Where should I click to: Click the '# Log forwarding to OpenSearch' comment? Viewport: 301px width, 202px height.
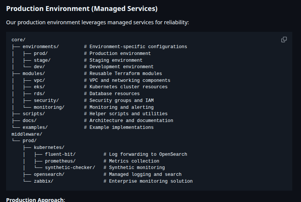[145, 154]
